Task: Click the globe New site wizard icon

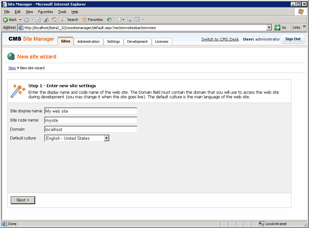Action: click(11, 57)
